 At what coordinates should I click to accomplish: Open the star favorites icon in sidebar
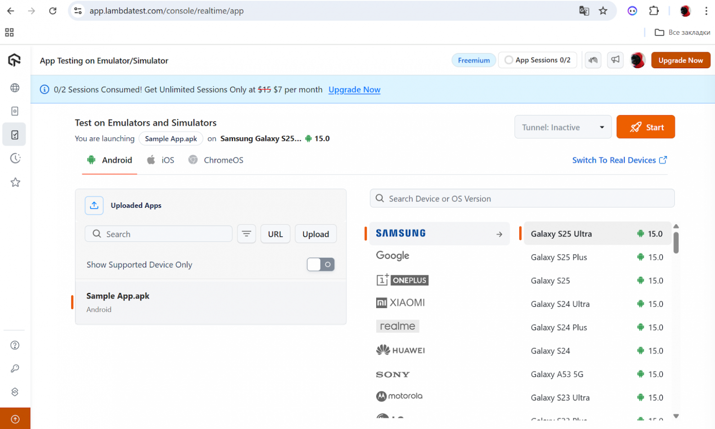click(15, 182)
